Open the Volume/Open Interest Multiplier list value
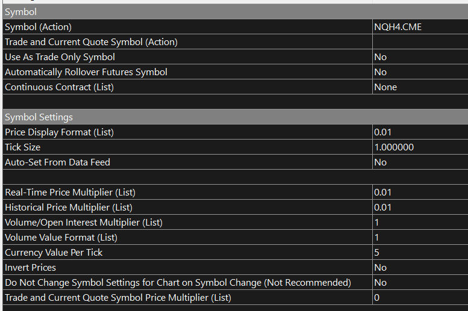 pos(420,223)
